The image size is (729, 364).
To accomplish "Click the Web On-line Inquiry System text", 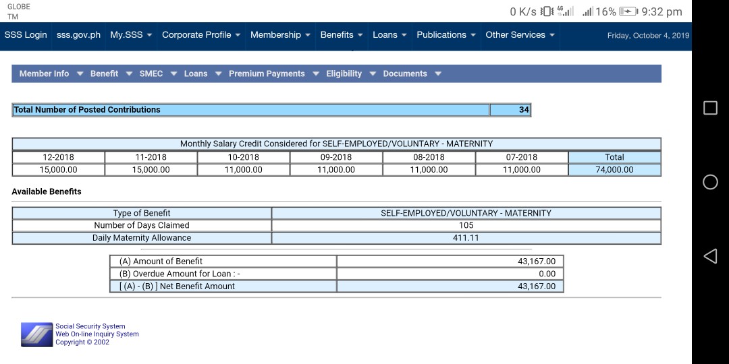I will click(x=97, y=334).
